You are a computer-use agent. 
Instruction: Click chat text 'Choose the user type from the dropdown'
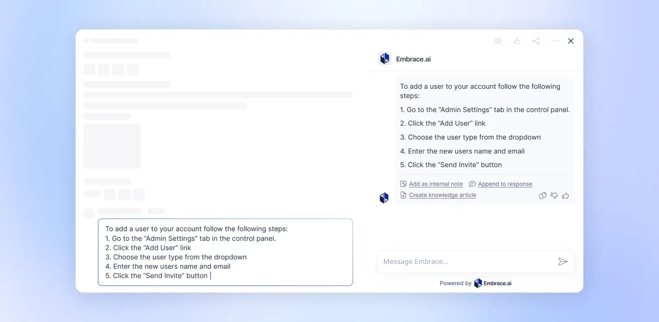coord(471,137)
